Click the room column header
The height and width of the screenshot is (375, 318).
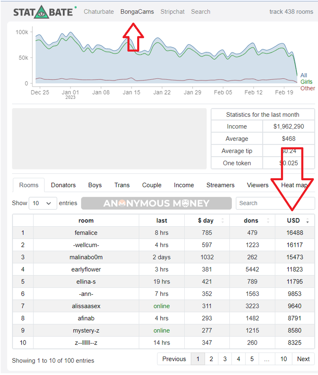[x=86, y=221]
